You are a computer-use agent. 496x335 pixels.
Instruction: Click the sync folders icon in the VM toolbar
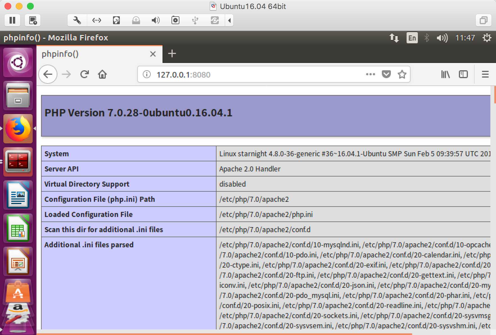(x=215, y=20)
